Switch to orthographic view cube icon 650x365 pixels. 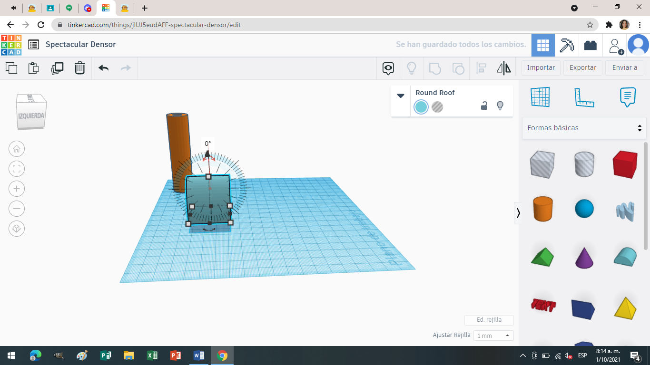point(17,229)
